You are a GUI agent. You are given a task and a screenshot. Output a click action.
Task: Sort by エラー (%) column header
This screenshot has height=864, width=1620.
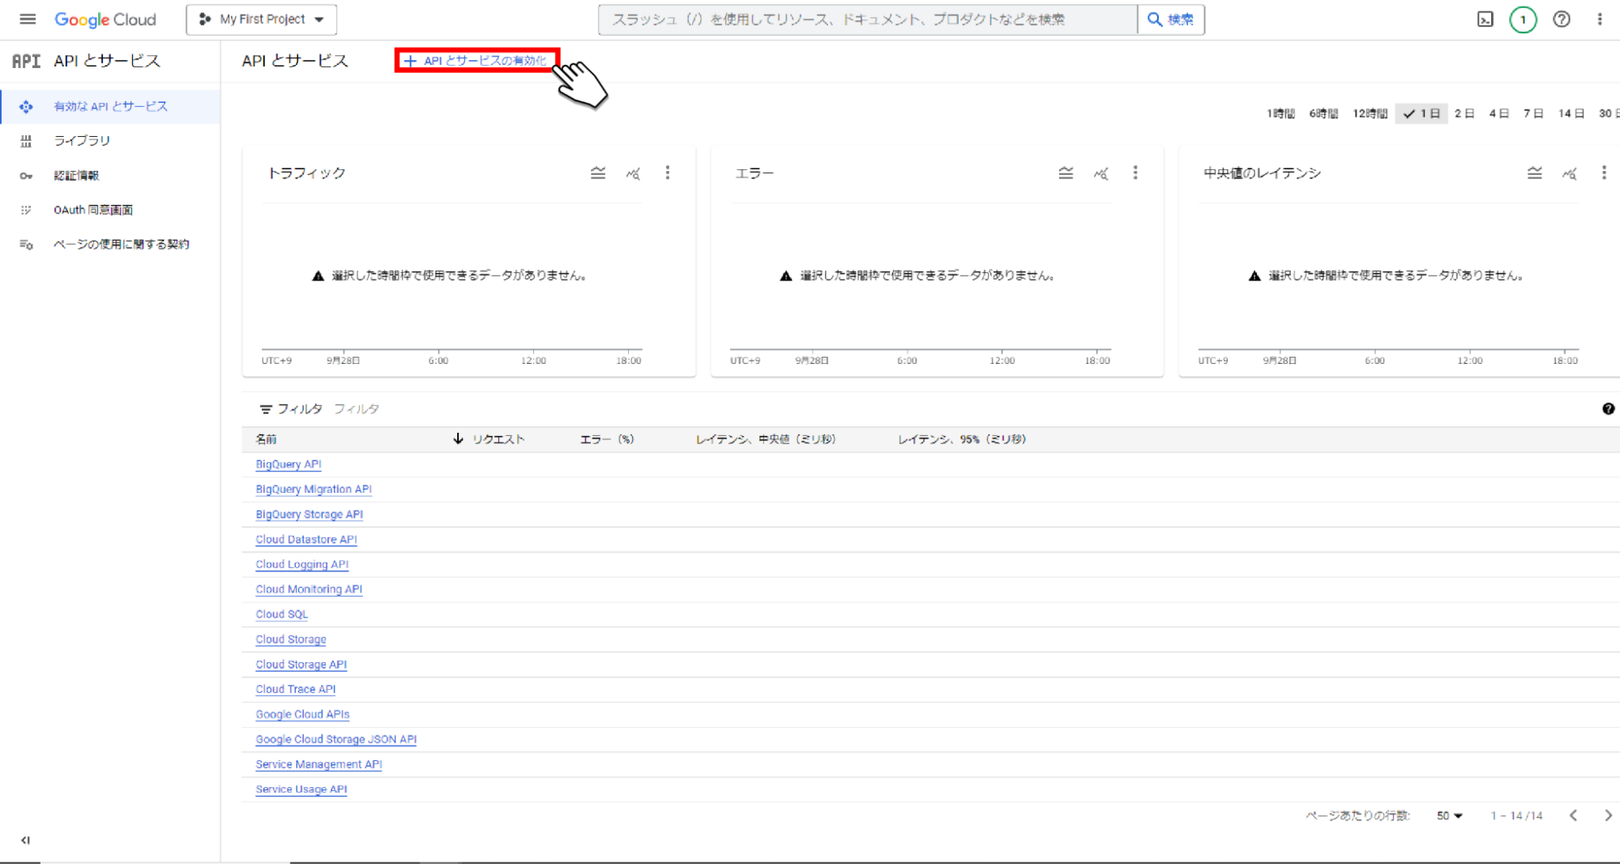607,439
